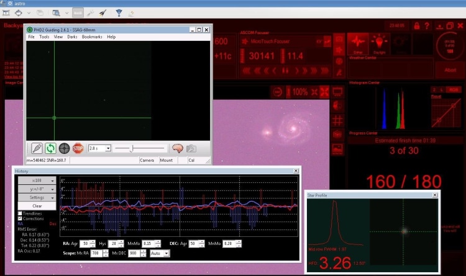This screenshot has width=466, height=276.
Task: Click the grid overlay hash icon
Action: [x=337, y=120]
